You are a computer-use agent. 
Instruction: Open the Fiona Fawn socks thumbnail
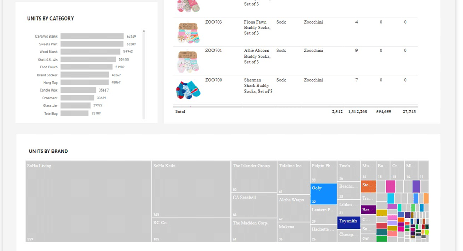pyautogui.click(x=188, y=32)
